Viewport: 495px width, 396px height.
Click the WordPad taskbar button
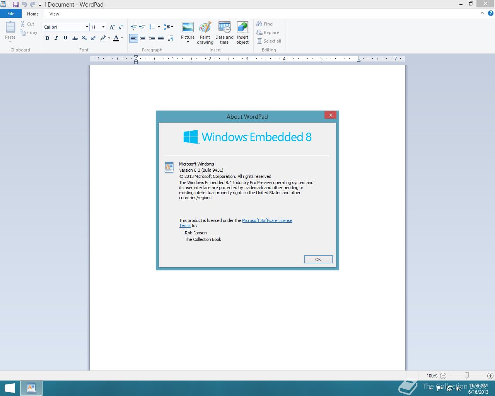pyautogui.click(x=31, y=388)
